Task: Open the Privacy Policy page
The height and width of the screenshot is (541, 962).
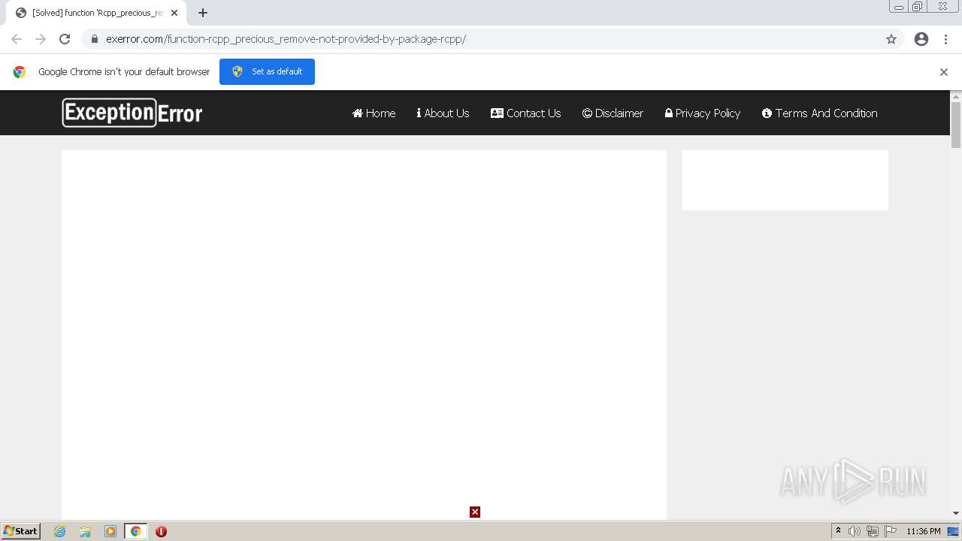Action: (703, 113)
